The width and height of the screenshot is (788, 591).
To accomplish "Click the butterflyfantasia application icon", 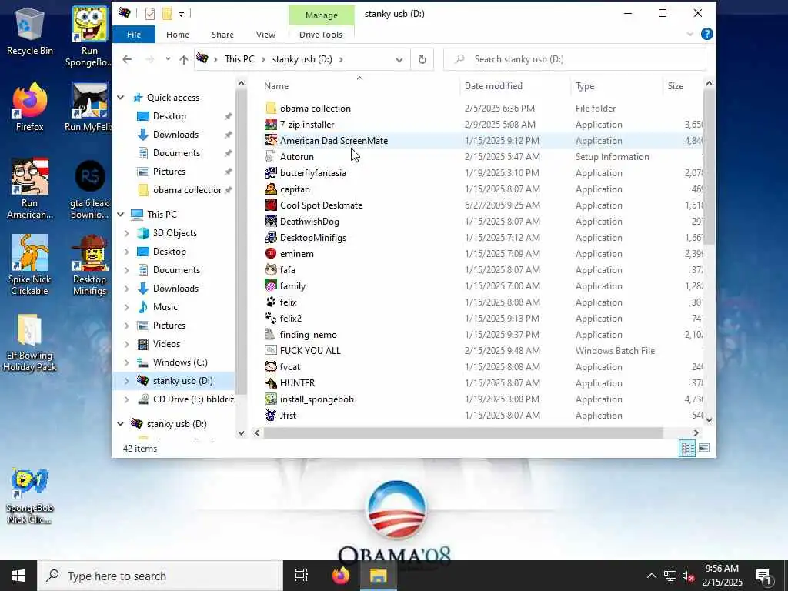I will (x=271, y=173).
